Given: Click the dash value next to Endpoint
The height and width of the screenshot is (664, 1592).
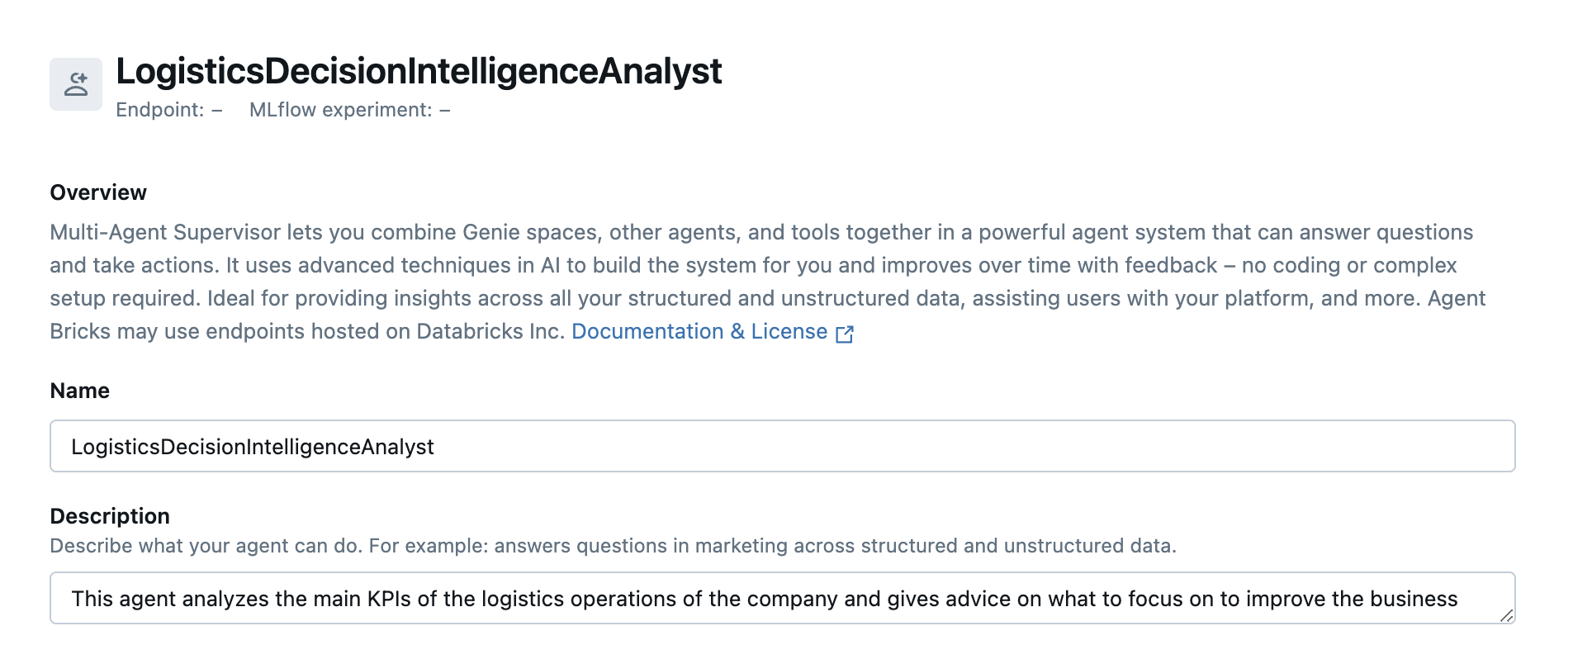Looking at the screenshot, I should 216,111.
